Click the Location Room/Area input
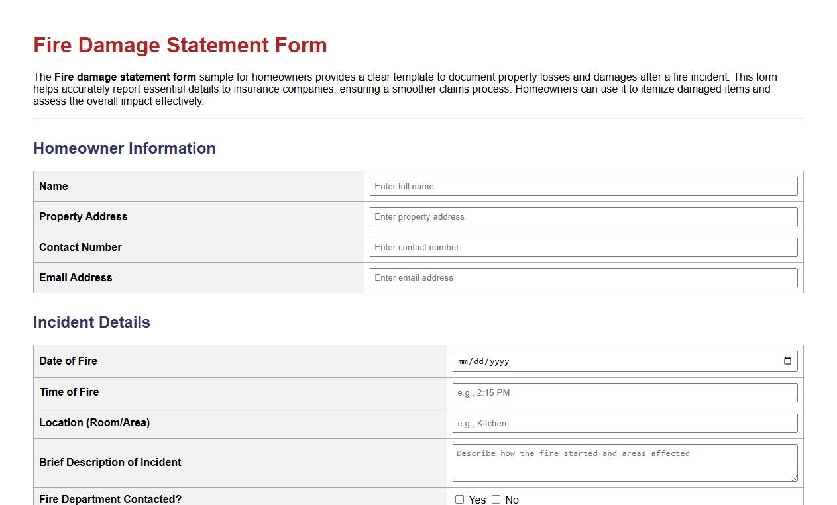837x505 pixels. coord(624,423)
